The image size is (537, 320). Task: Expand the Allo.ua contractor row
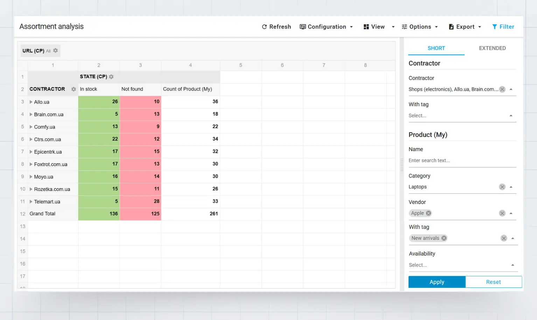(31, 102)
